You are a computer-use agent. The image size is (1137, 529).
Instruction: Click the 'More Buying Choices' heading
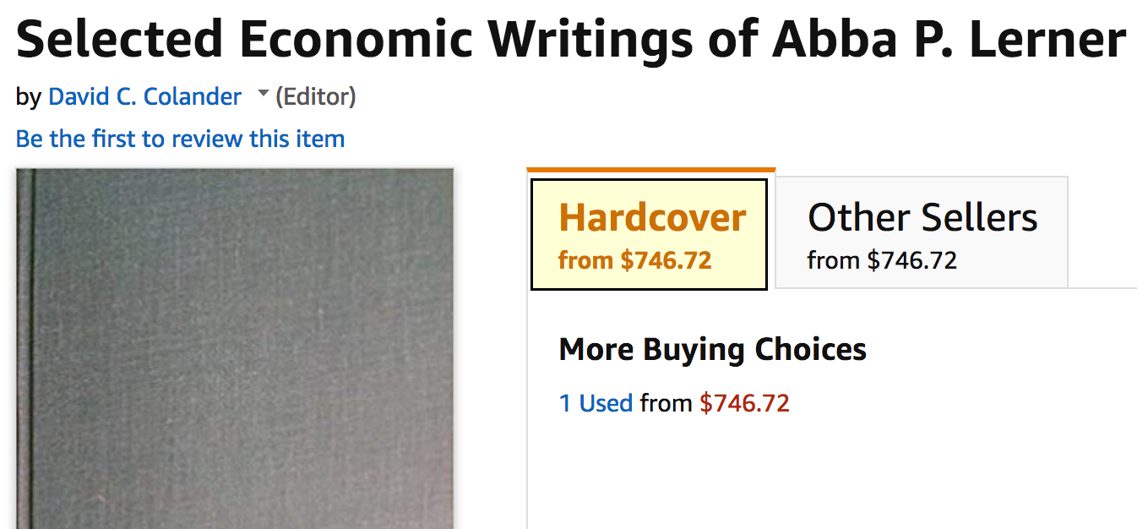point(712,349)
